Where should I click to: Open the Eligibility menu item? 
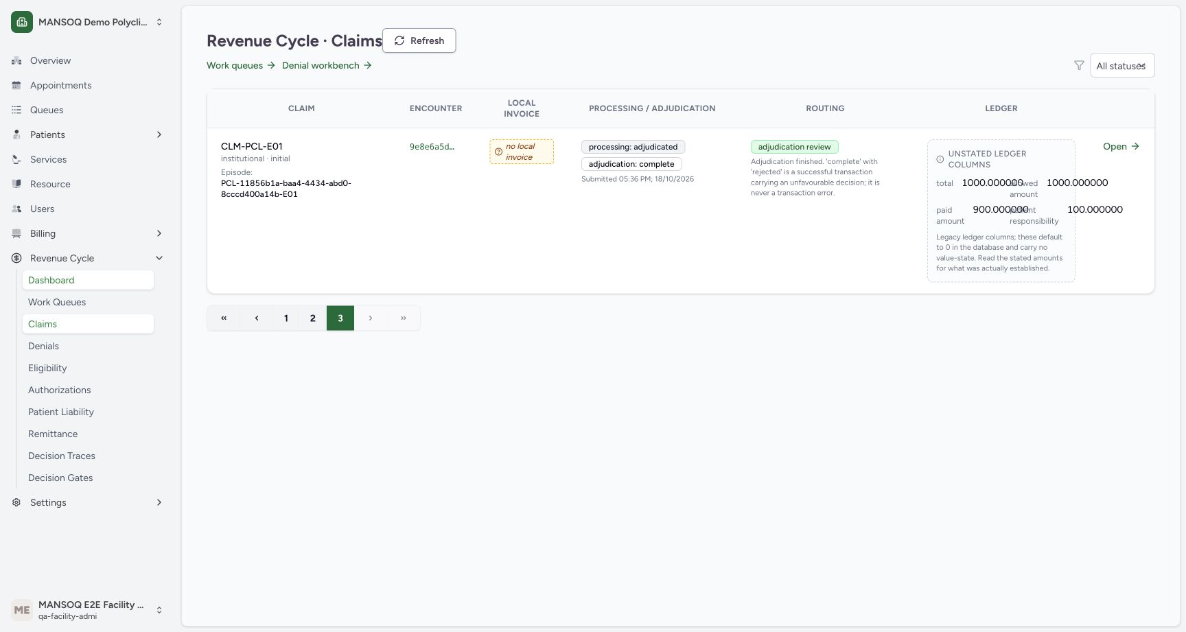[x=88, y=368]
